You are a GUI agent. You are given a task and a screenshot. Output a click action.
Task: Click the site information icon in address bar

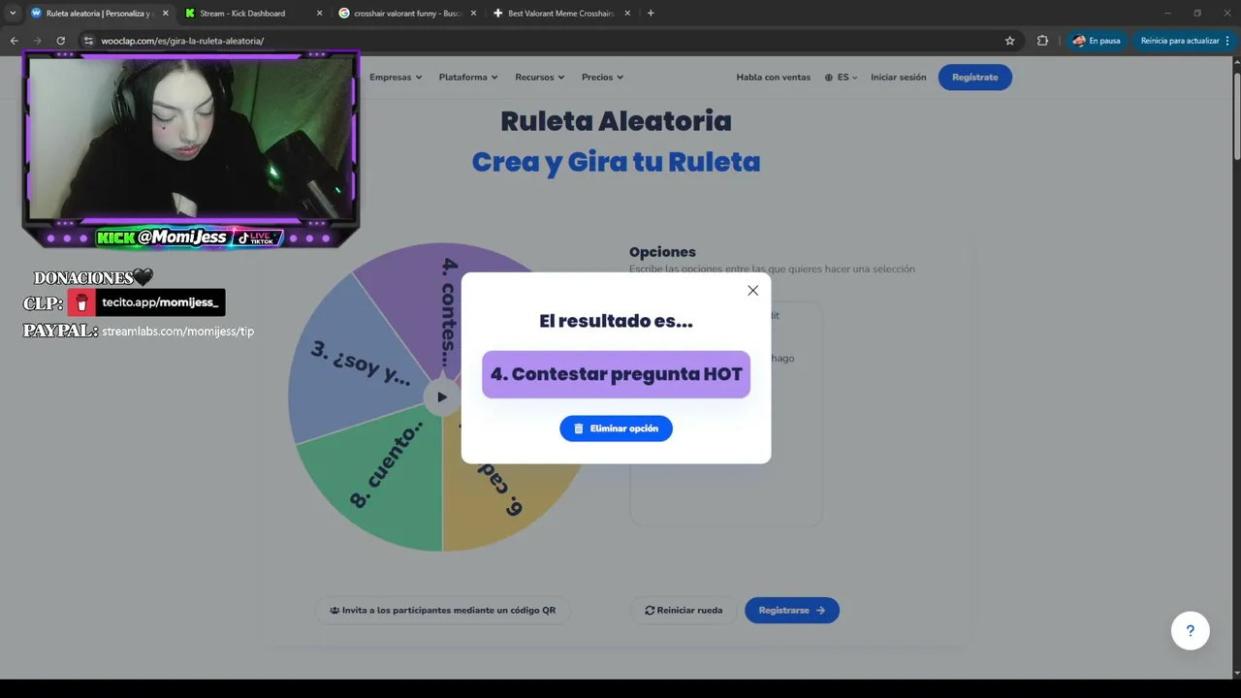(88, 41)
